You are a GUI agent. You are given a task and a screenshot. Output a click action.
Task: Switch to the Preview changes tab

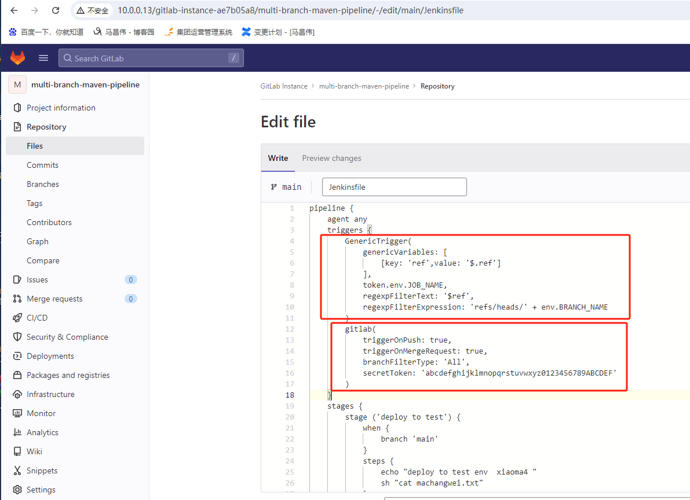point(331,158)
